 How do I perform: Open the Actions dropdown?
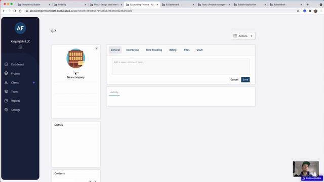click(243, 36)
